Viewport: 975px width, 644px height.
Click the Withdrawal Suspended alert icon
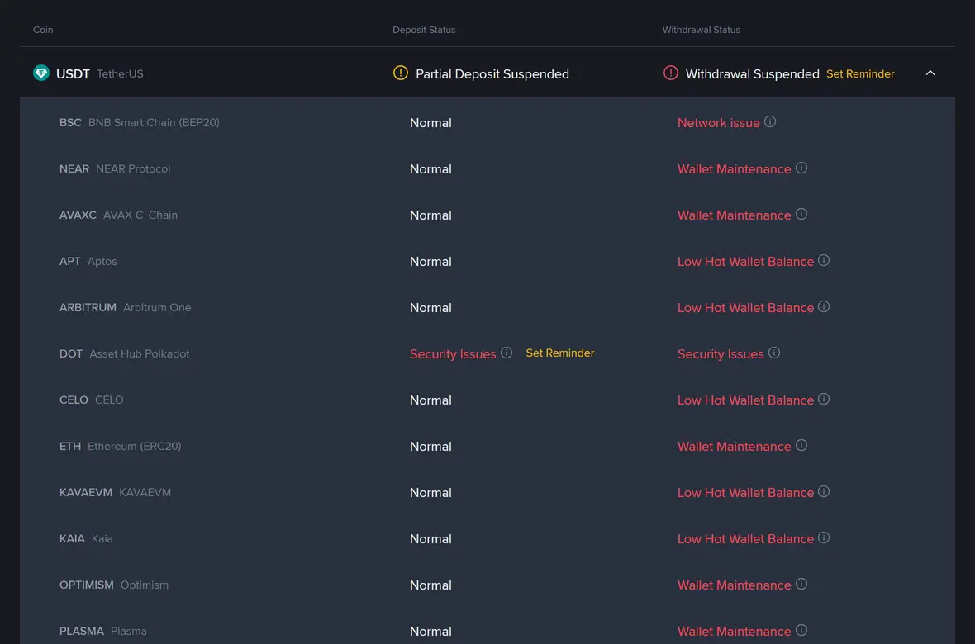pos(670,73)
